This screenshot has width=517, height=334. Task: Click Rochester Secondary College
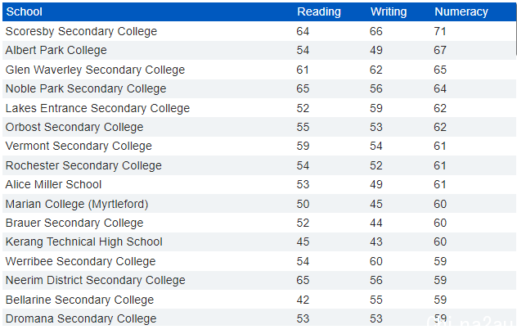click(83, 165)
